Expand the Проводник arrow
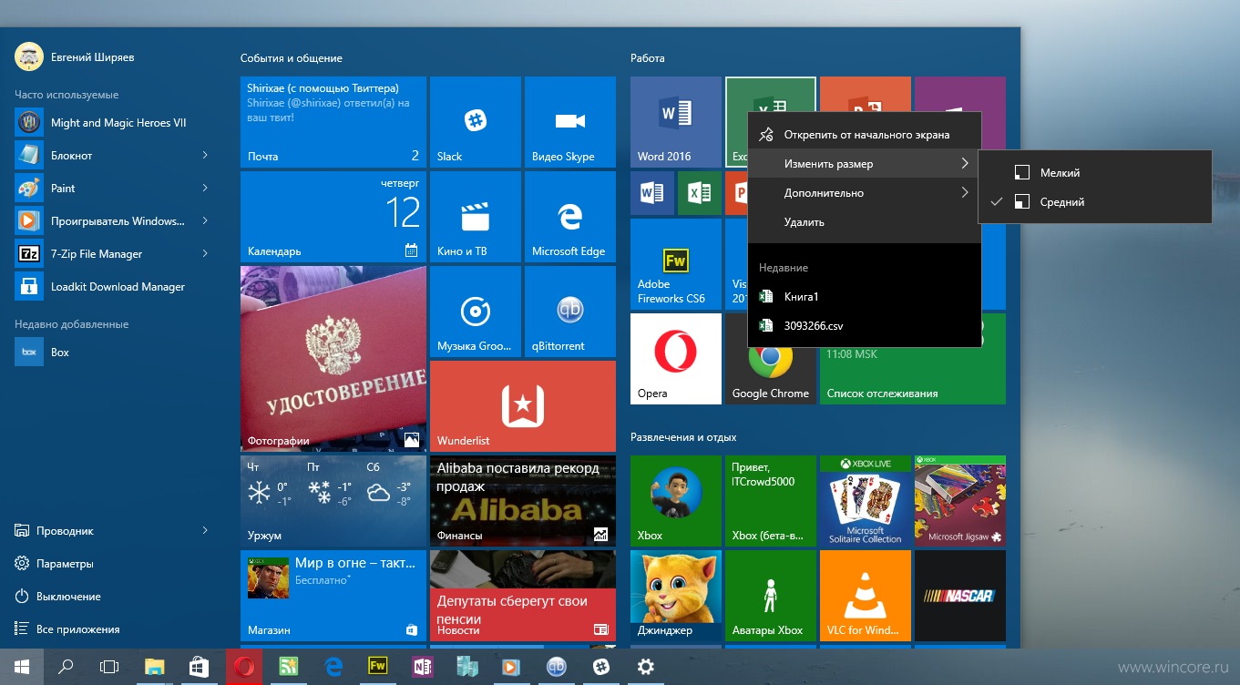Image resolution: width=1240 pixels, height=685 pixels. (x=205, y=531)
